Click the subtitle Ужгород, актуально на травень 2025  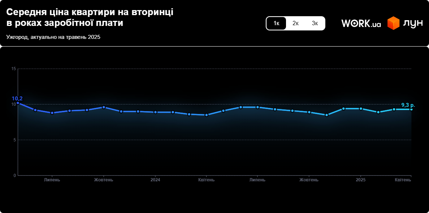tap(53, 37)
